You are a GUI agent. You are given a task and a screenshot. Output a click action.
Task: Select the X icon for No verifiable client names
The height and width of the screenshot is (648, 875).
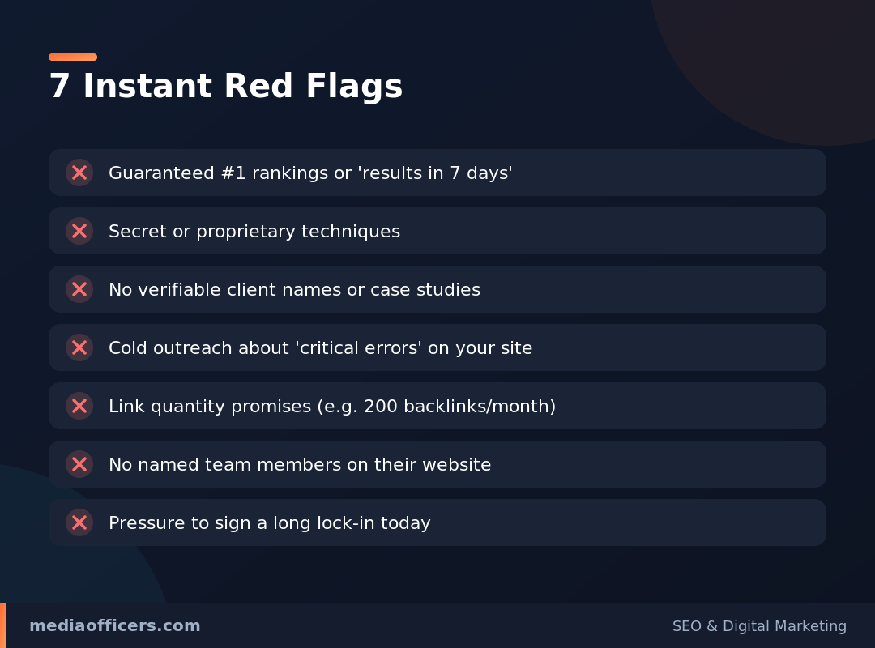tap(79, 289)
